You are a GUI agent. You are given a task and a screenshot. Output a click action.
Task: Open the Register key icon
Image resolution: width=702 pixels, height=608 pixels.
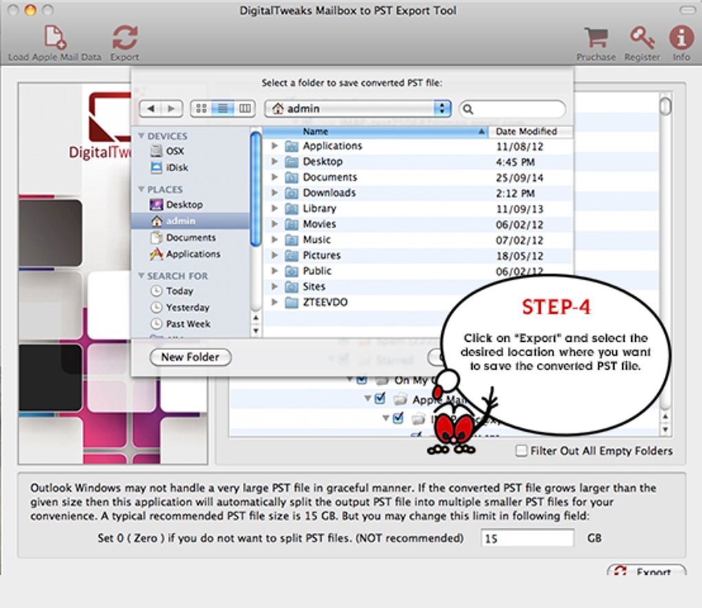coord(642,38)
